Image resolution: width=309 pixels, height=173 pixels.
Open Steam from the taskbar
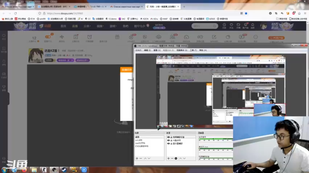(x=64, y=170)
